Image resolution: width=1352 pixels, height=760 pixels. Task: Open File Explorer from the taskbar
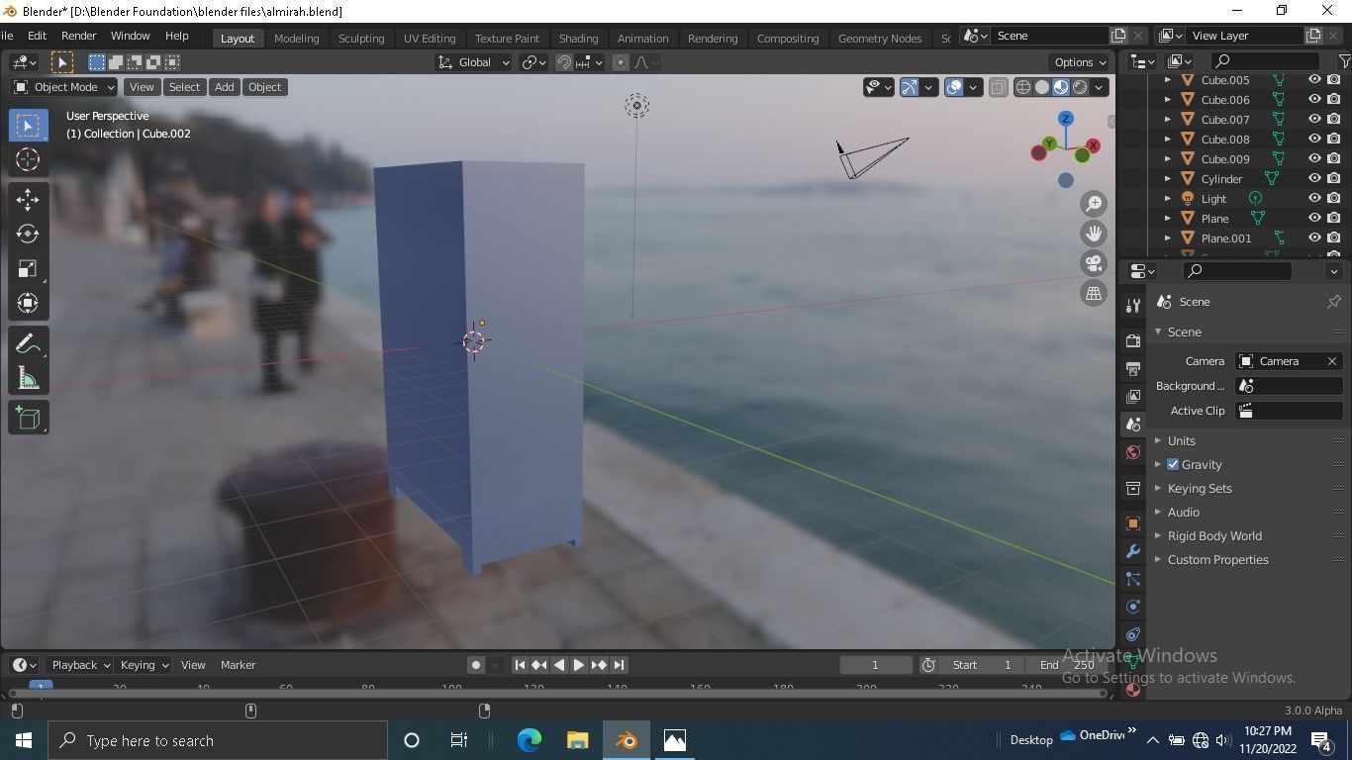tap(578, 740)
